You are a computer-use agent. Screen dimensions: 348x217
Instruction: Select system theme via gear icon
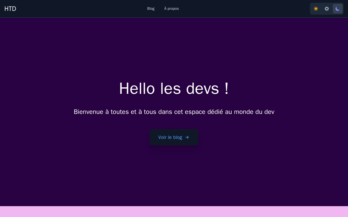(327, 9)
